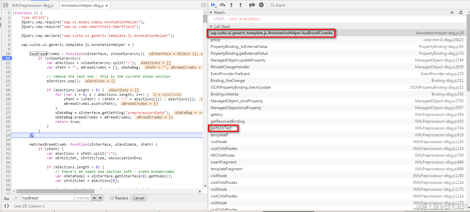Select performTest call stack frame
470x212 pixels.
tap(221, 128)
